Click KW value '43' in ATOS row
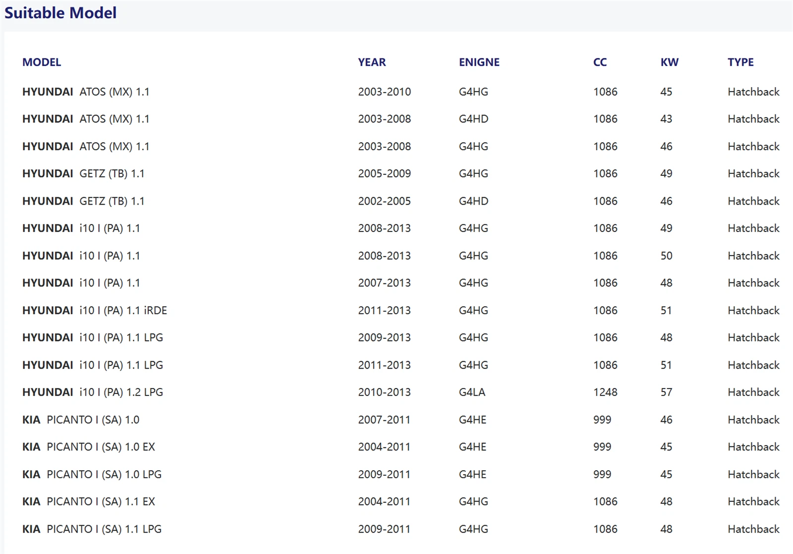The height and width of the screenshot is (554, 793). [666, 119]
